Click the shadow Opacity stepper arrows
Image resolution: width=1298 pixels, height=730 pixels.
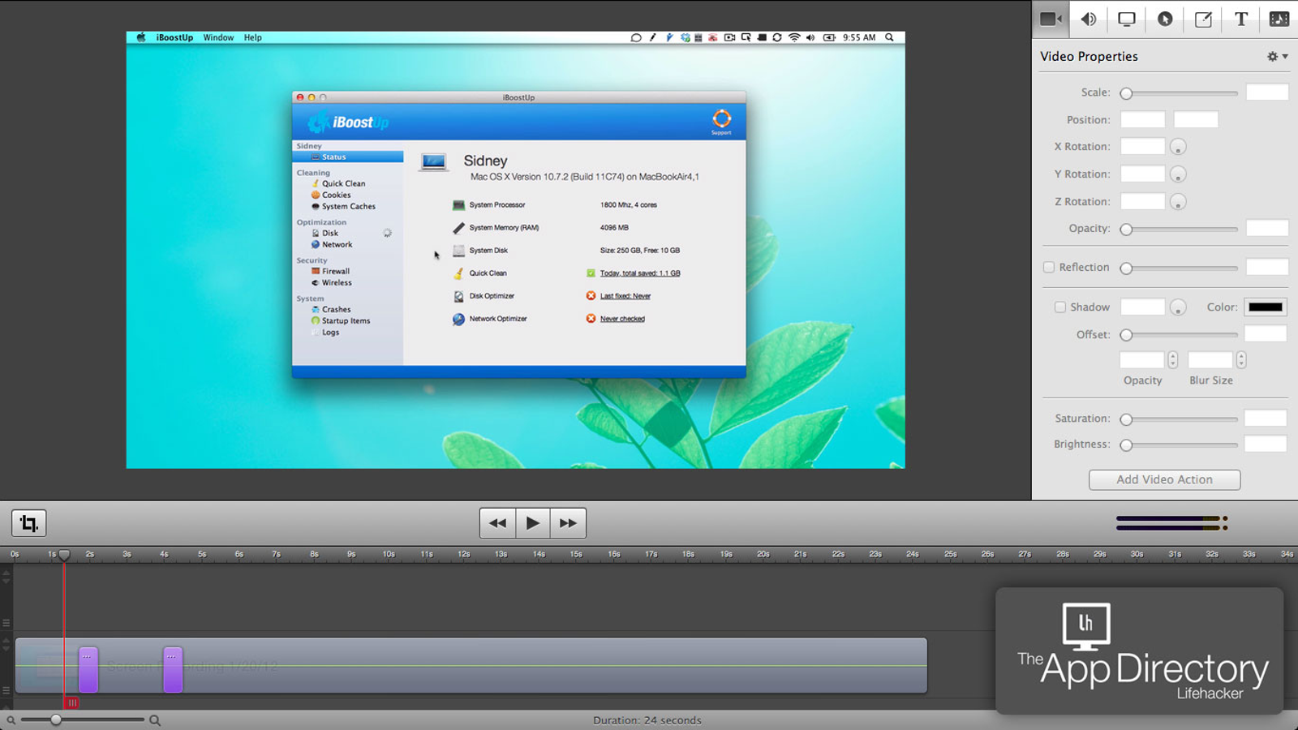point(1172,360)
